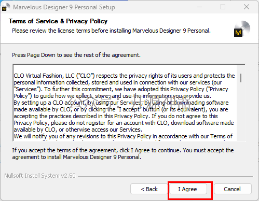Focus the license agreement text box

[x=129, y=103]
